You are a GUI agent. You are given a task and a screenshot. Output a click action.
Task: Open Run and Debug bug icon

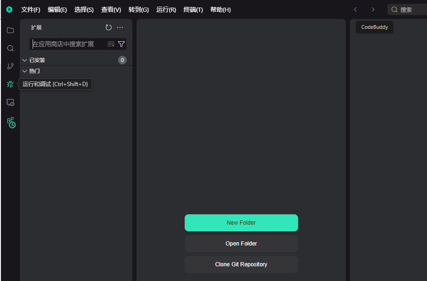pyautogui.click(x=10, y=84)
